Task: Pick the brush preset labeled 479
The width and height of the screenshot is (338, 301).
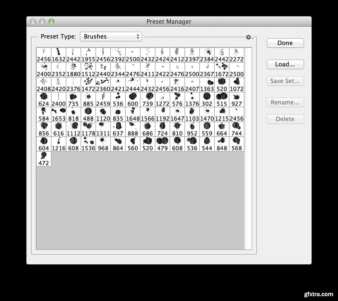Action: tap(162, 144)
